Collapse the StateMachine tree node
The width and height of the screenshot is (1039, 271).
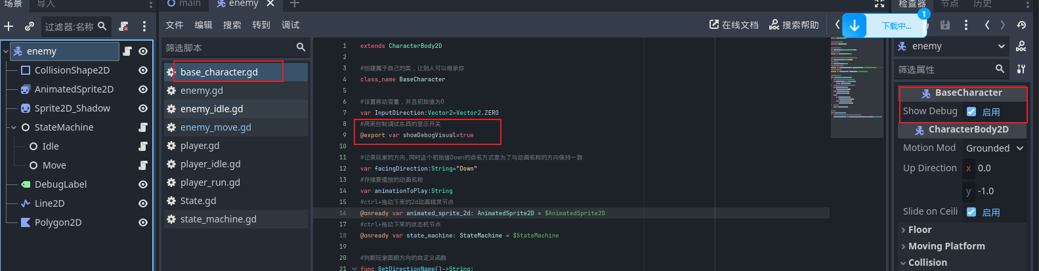point(14,127)
